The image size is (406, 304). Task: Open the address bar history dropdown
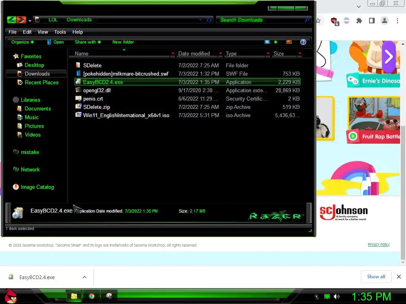pyautogui.click(x=200, y=20)
